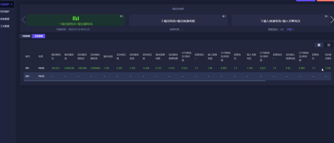
Task: Click the green bar chart icon in step 1
Action: pyautogui.click(x=76, y=18)
